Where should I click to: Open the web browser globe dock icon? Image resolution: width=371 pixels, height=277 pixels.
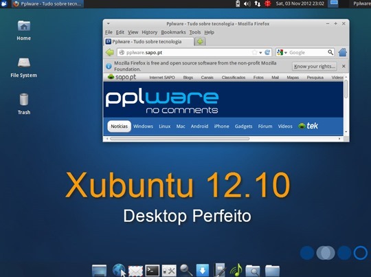[119, 270]
